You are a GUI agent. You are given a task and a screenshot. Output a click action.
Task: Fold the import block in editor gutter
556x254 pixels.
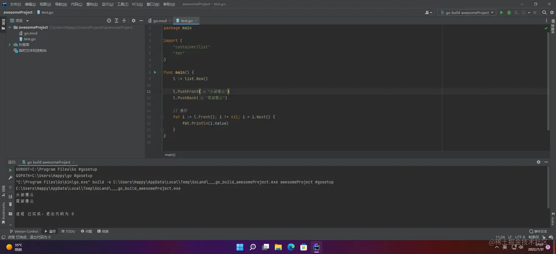162,41
